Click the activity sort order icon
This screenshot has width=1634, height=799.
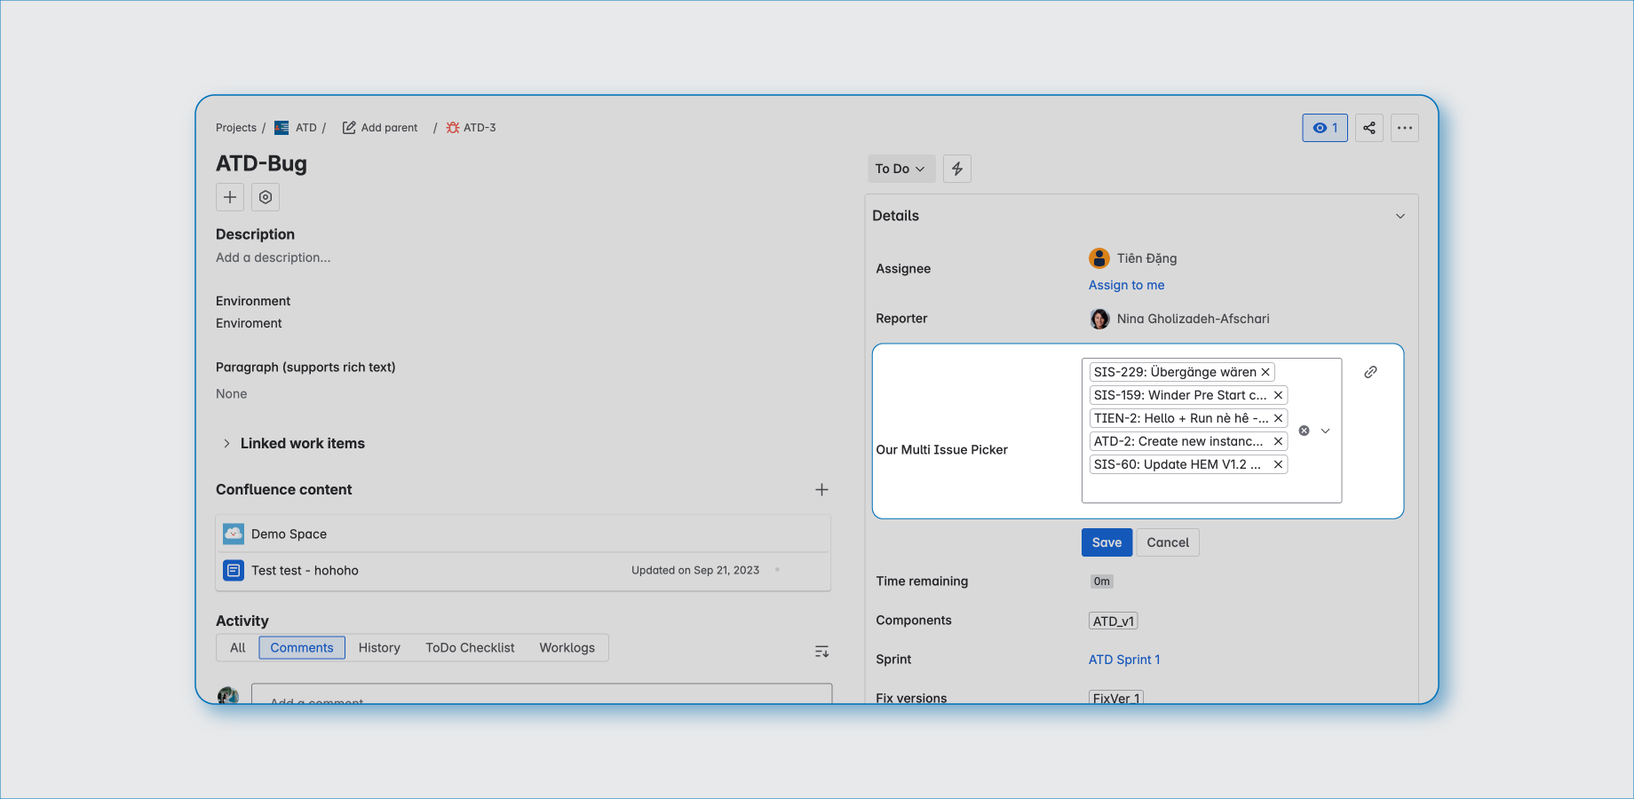(x=821, y=652)
